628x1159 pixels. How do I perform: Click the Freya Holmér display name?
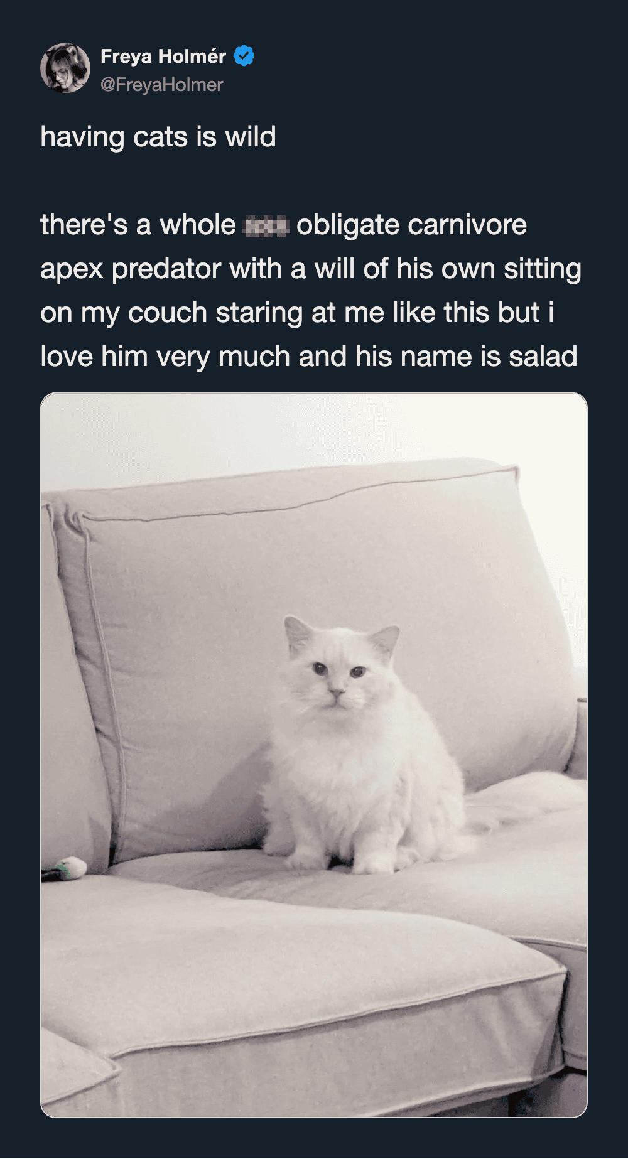tap(163, 57)
